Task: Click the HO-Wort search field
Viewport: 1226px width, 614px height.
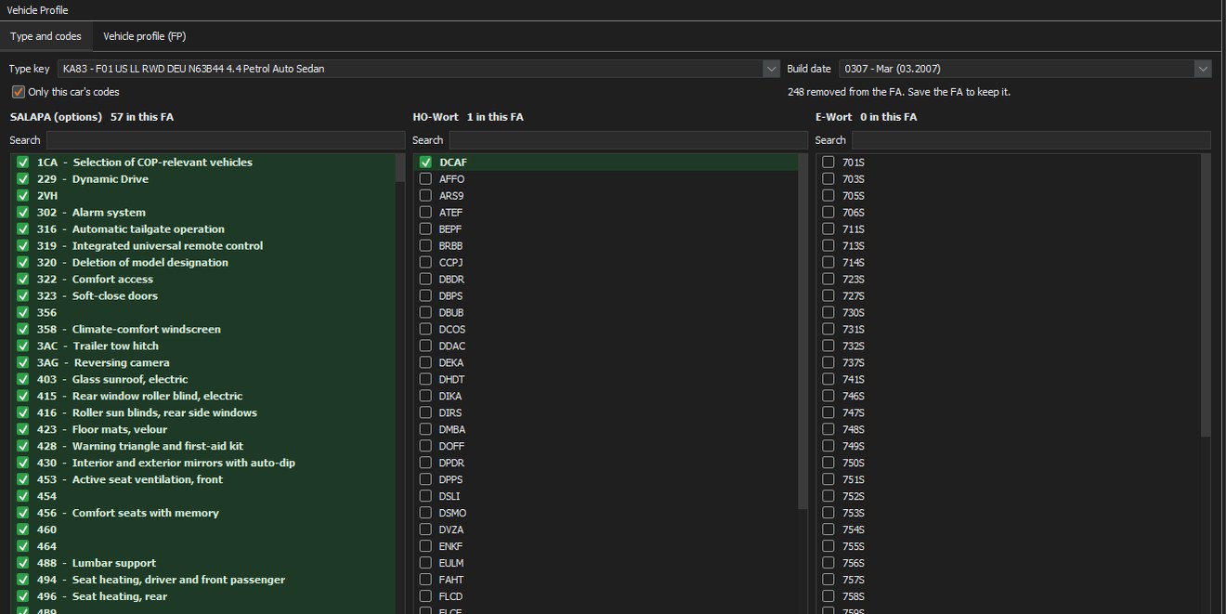Action: pyautogui.click(x=628, y=140)
